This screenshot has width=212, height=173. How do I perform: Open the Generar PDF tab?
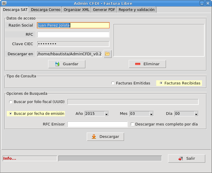[x=104, y=10]
